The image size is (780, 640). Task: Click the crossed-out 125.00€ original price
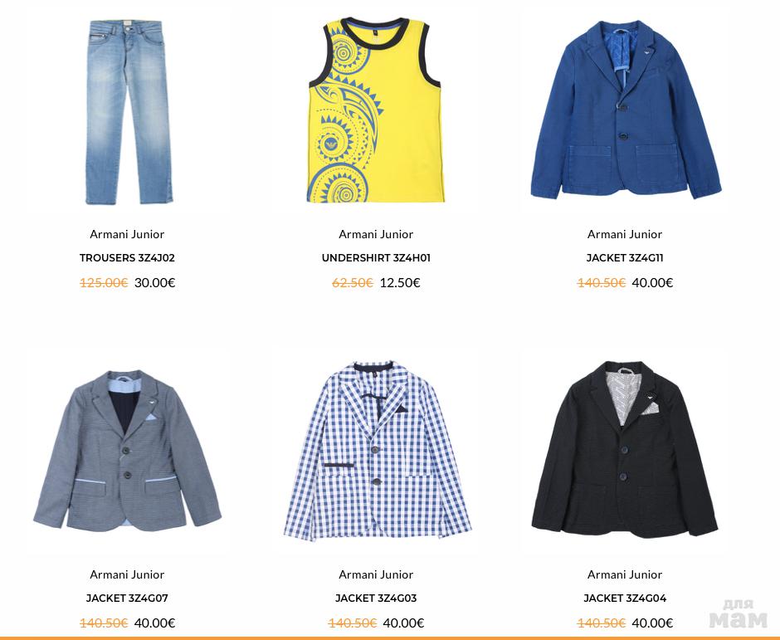point(104,283)
